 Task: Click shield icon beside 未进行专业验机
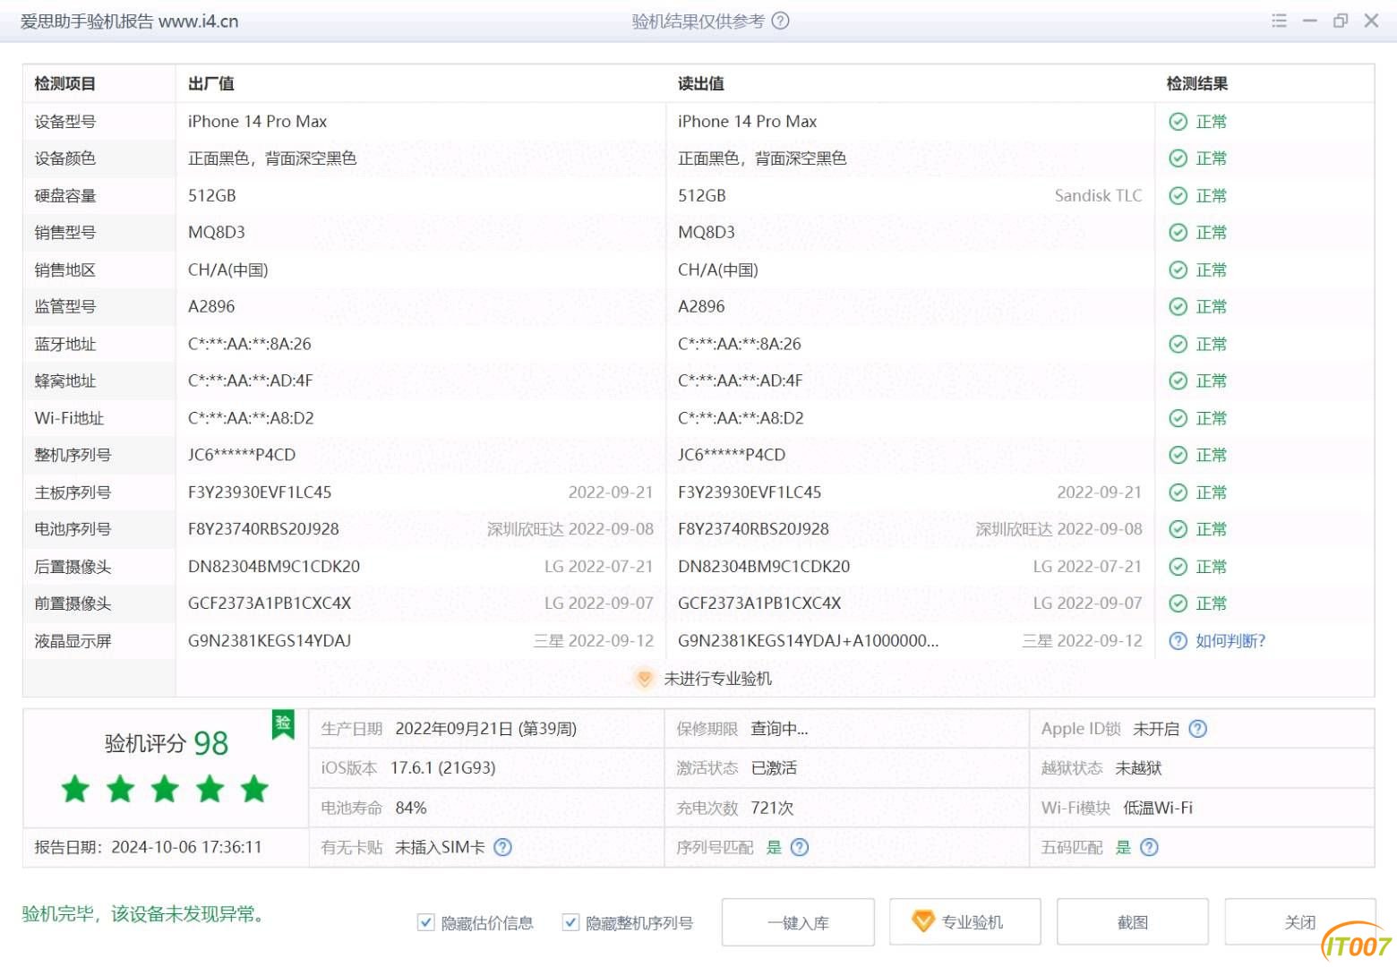[644, 679]
